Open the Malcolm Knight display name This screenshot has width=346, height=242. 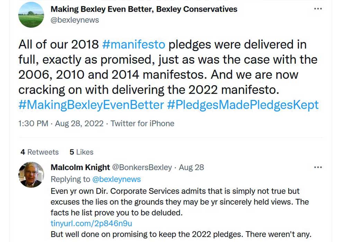pos(80,167)
